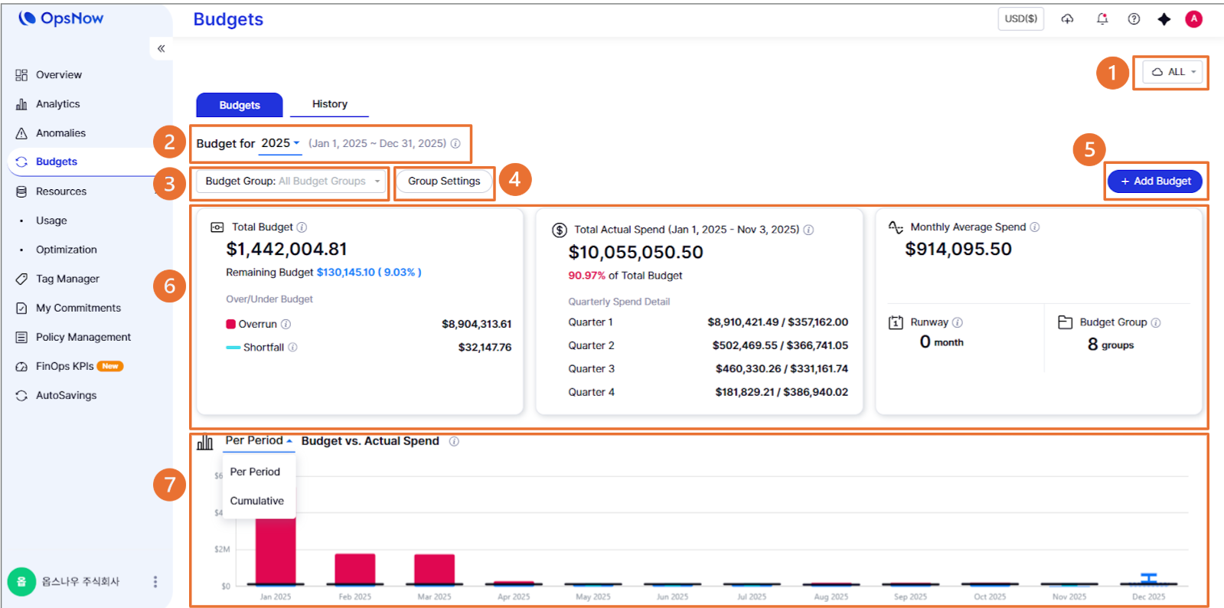Expand the budget year 2025 dropdown
Screen dimensions: 1224x608
279,143
